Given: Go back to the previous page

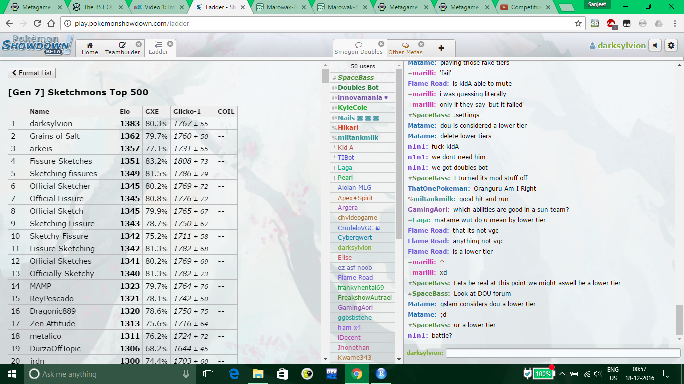Looking at the screenshot, I should [9, 23].
